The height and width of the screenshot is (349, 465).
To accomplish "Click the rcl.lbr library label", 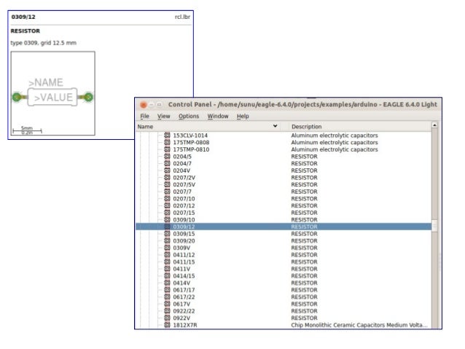I will pos(182,17).
